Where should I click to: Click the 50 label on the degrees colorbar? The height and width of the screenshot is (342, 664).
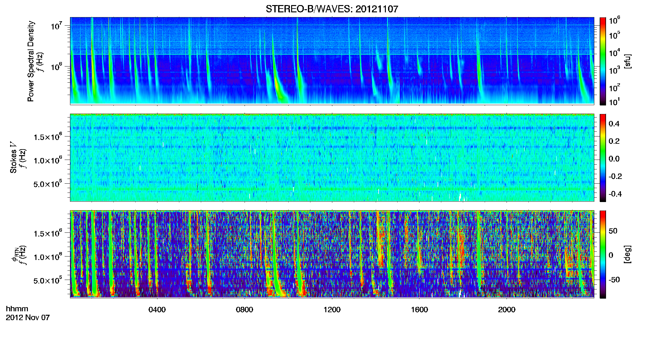tap(613, 231)
